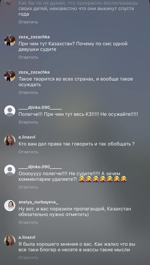This screenshot has width=150, height=265.
Task: Tap the djinko.090 username above the "Полегче!!! При чем" comment
Action: click(40, 108)
